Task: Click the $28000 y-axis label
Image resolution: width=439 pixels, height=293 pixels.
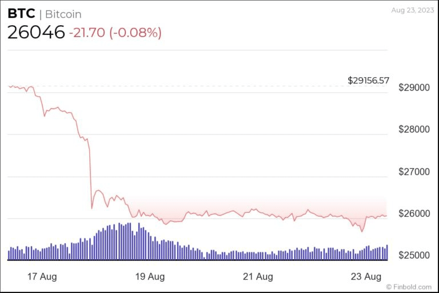Action: pyautogui.click(x=414, y=130)
